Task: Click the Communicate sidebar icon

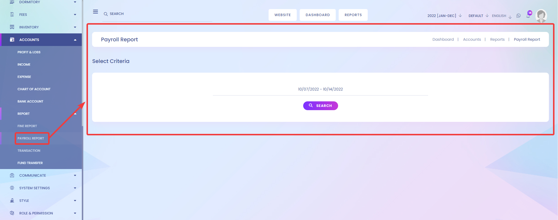Action: point(12,175)
